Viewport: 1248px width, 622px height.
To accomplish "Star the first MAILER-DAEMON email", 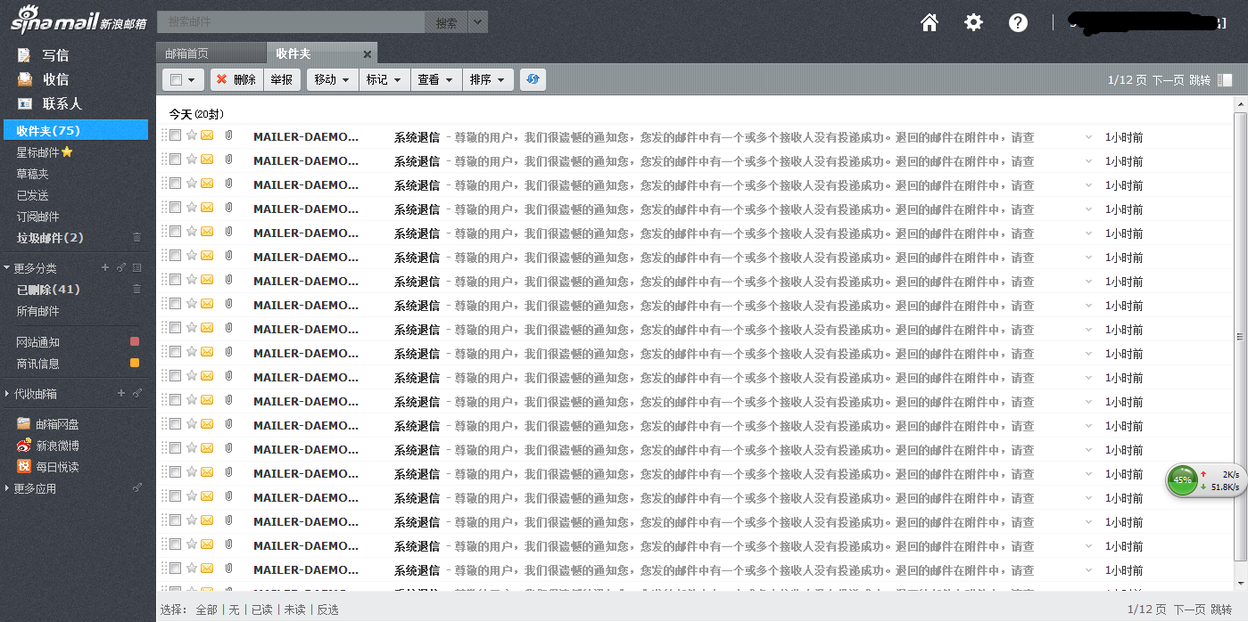I will pos(191,135).
